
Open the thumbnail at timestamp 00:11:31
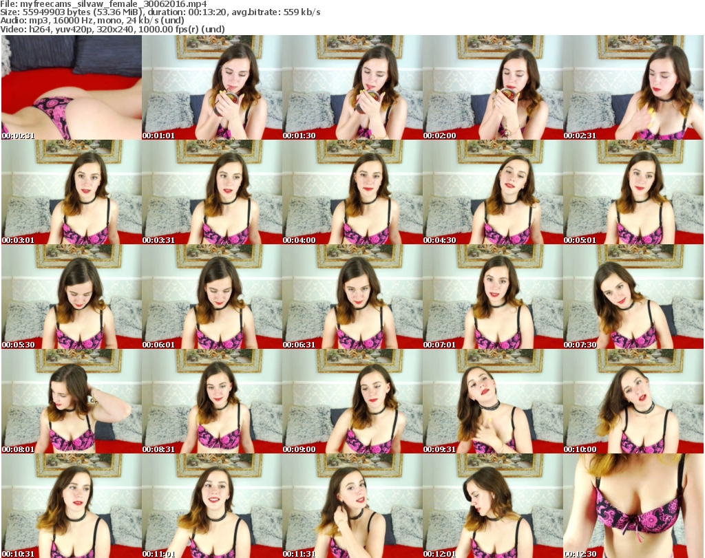[352, 506]
